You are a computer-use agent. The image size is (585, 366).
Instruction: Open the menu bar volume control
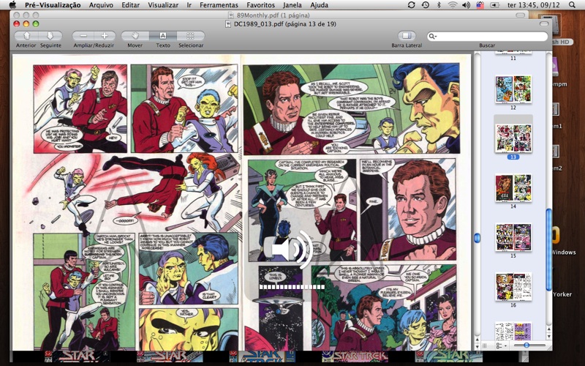tap(466, 5)
